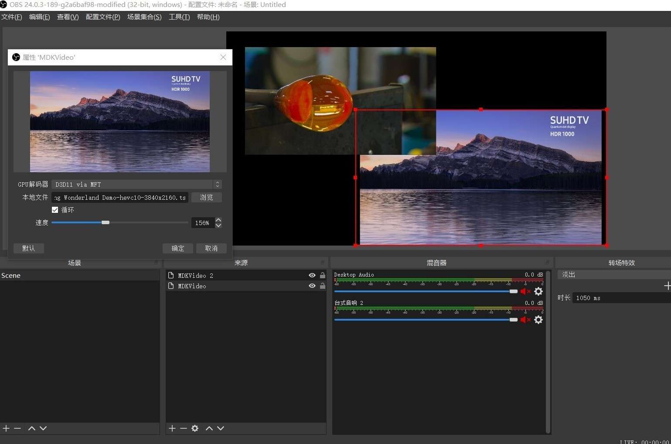
Task: Select MDKVideo 2 in sources list
Action: (246, 275)
